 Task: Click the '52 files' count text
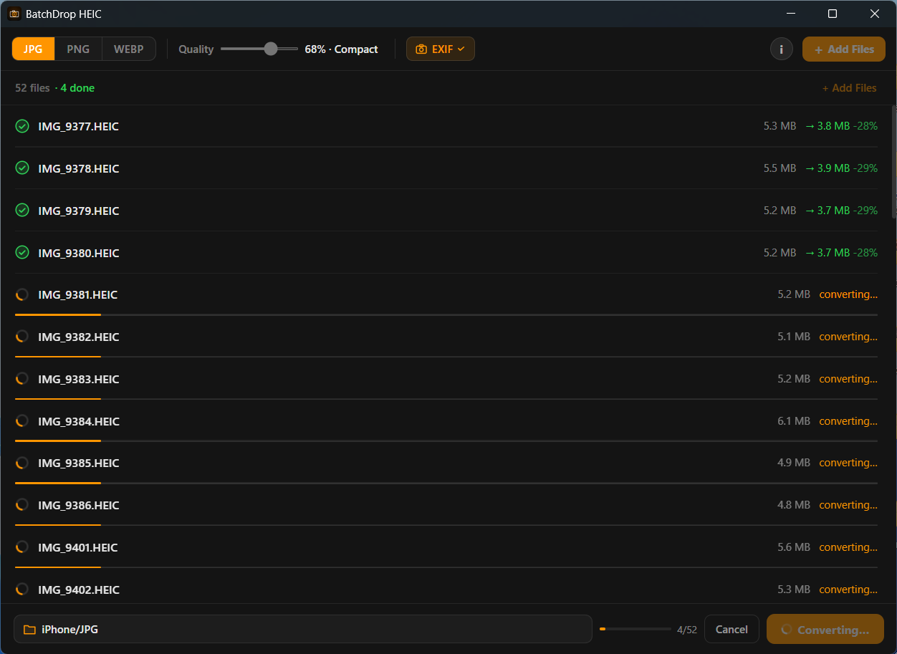(32, 88)
